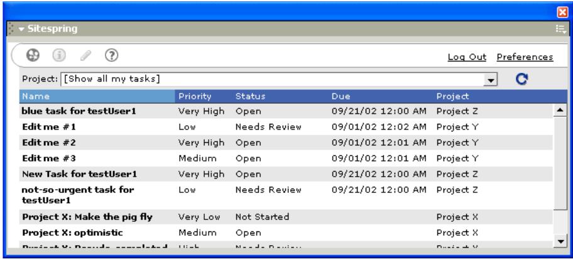The image size is (573, 259).
Task: Open the Preferences link
Action: tap(525, 57)
